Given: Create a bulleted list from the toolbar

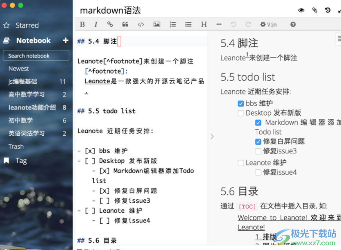Looking at the screenshot, I should pos(188,24).
